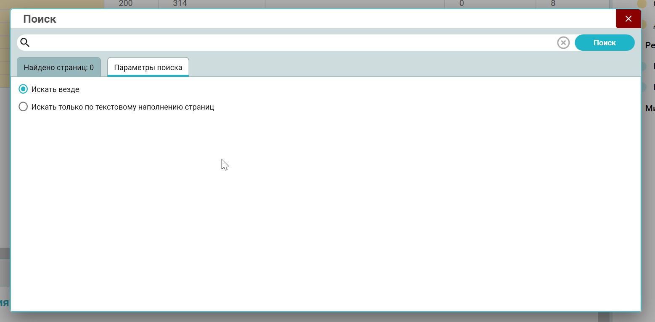Open the Параметры поиска tab
This screenshot has height=322, width=655.
point(148,67)
